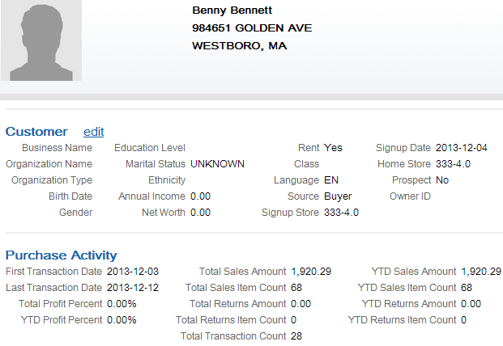Click the Customer section heading
The height and width of the screenshot is (346, 503).
tap(36, 132)
